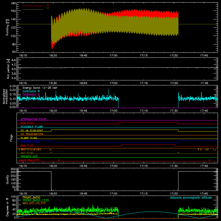Screen dimensions: 221x221
Task: Click the olive Y legend line sample
Action: 33,10
